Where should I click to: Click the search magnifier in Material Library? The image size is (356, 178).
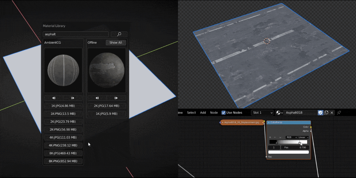tap(119, 34)
